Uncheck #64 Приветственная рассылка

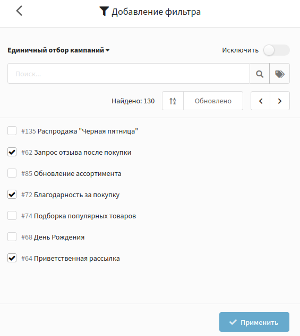coord(12,258)
